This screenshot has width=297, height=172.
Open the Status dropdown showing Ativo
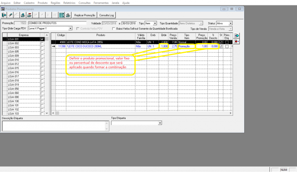(231, 23)
